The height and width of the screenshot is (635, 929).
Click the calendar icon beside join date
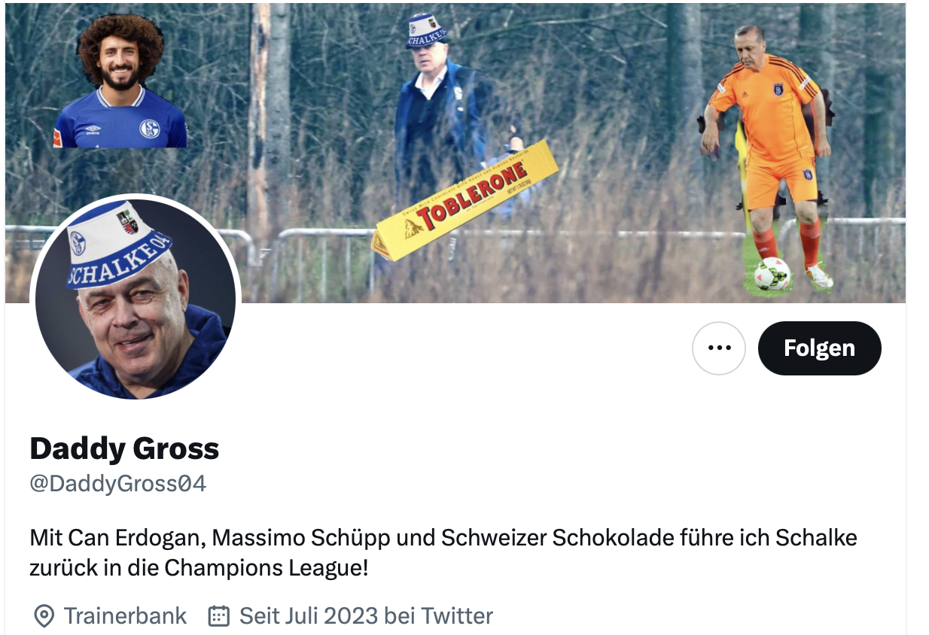(218, 616)
